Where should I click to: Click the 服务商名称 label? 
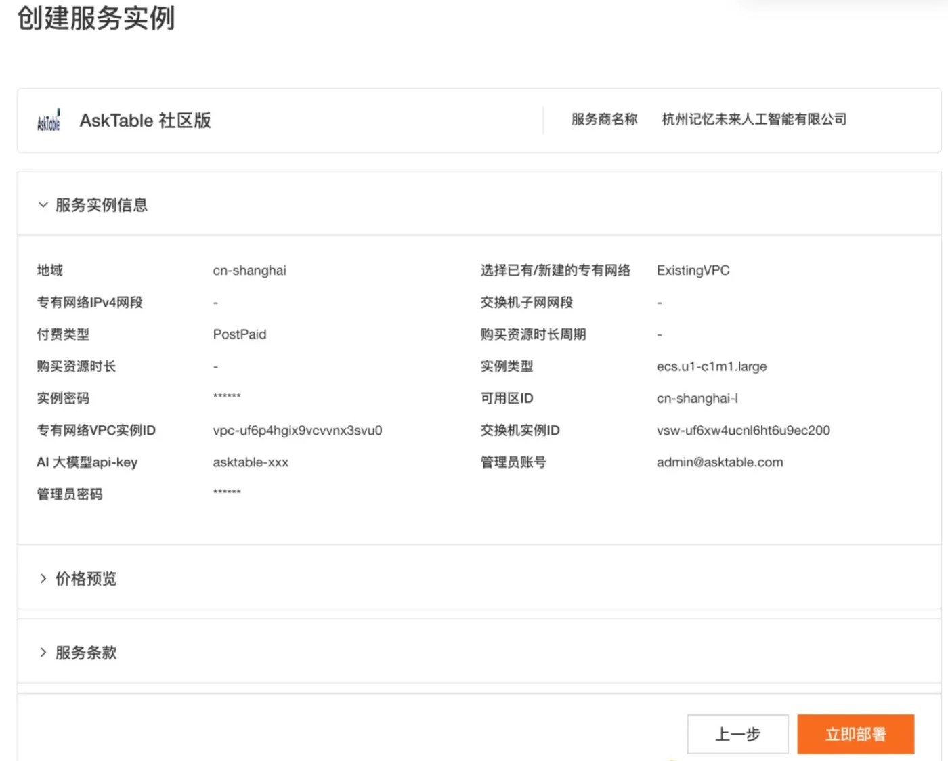point(604,119)
